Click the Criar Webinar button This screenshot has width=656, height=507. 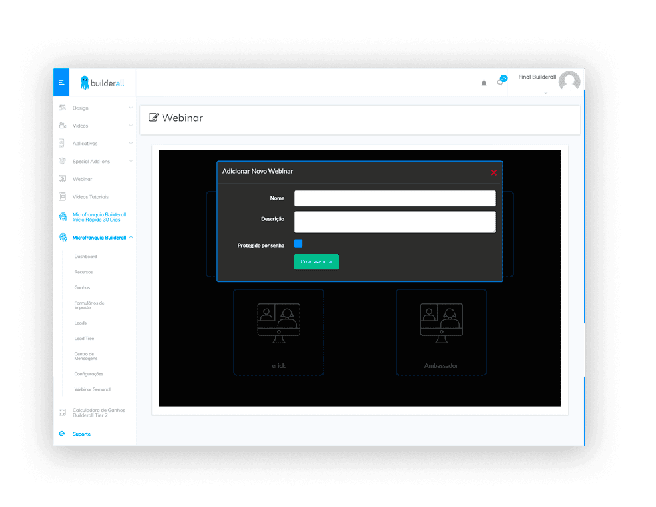coord(317,261)
